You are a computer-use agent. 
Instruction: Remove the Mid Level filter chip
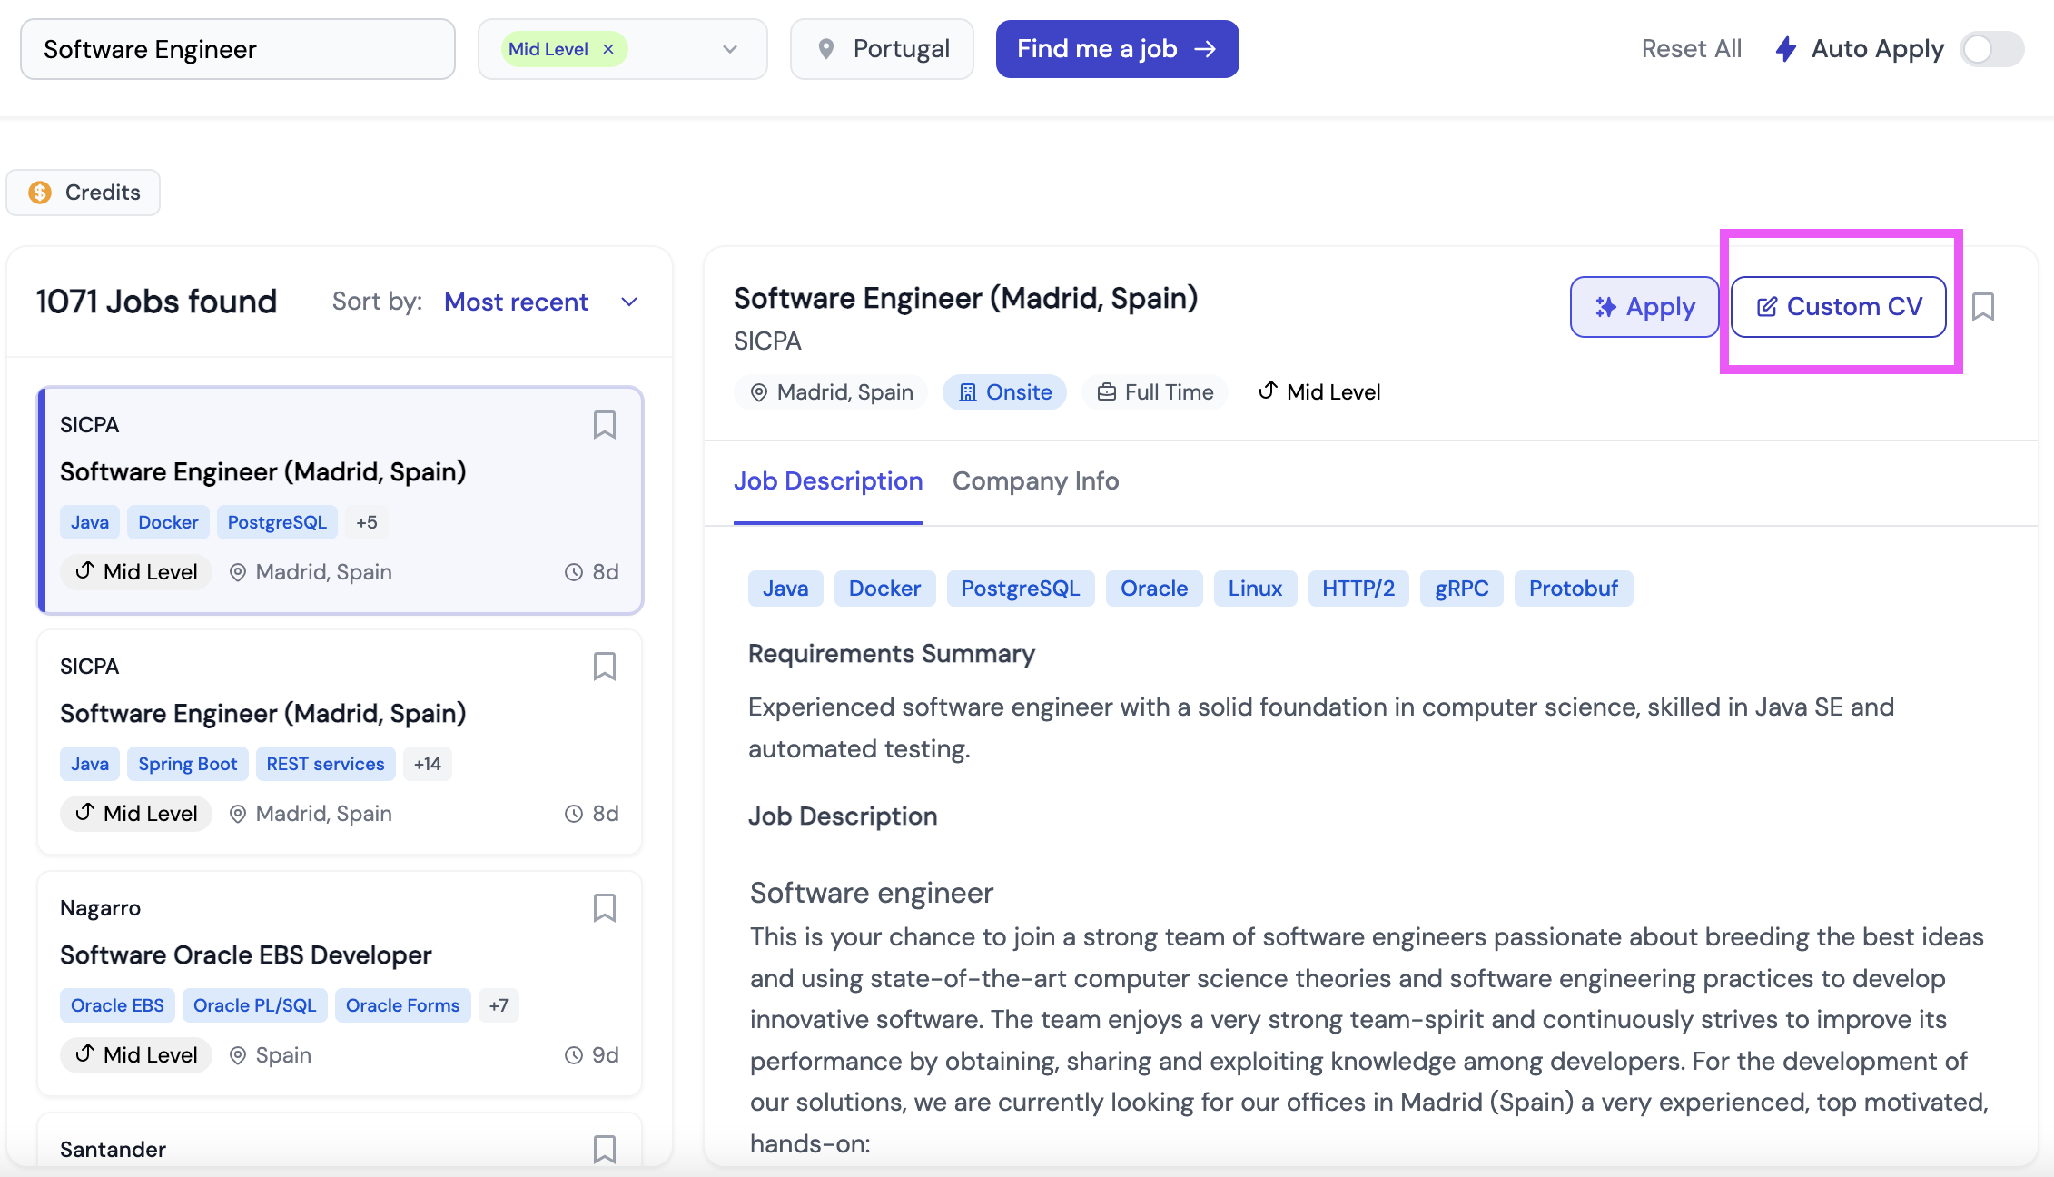point(607,48)
